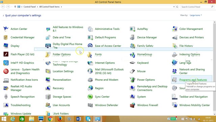Click the Windows Firewall icon

(132, 105)
